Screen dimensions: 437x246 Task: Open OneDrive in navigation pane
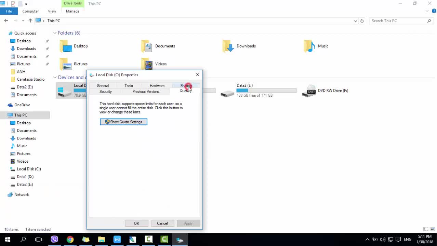pyautogui.click(x=22, y=105)
